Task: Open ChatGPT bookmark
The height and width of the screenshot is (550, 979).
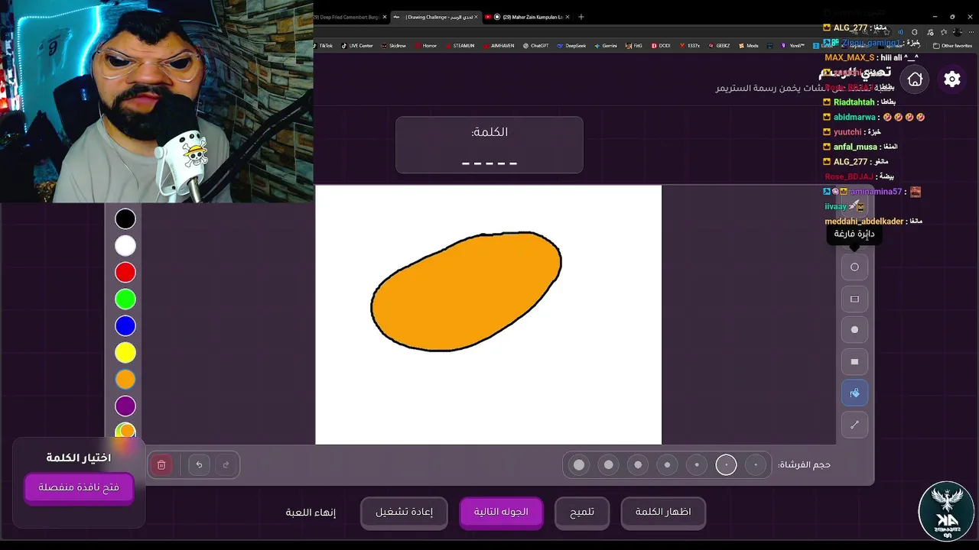Action: click(535, 46)
